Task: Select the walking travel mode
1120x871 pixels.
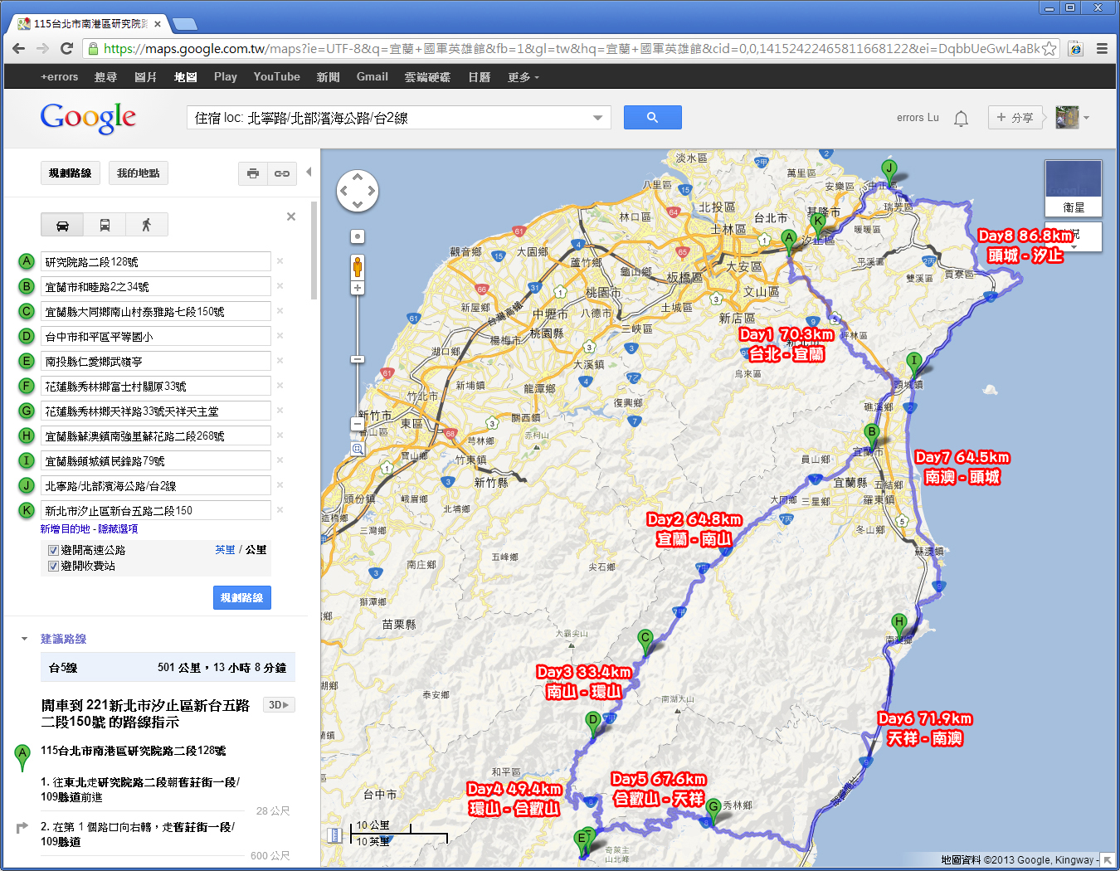Action: (x=147, y=225)
